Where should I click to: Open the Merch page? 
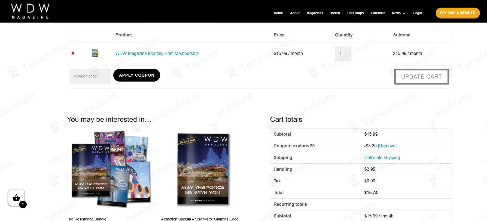point(335,13)
